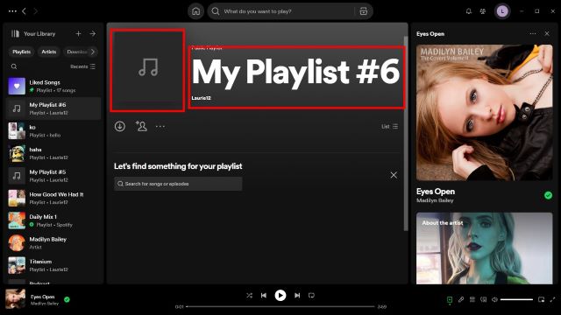The image size is (561, 315).
Task: Click the search for songs or episodes field
Action: pos(178,184)
